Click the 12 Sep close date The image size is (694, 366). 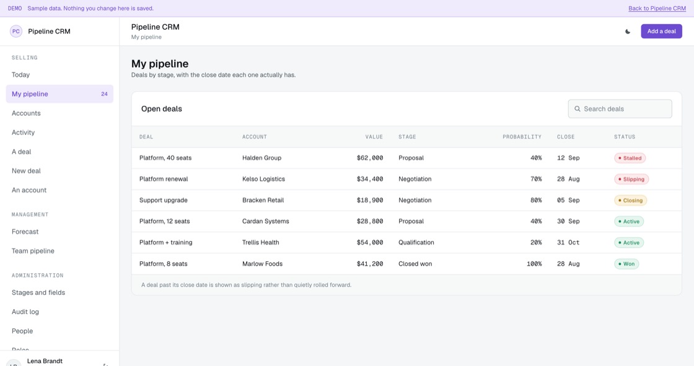tap(568, 158)
